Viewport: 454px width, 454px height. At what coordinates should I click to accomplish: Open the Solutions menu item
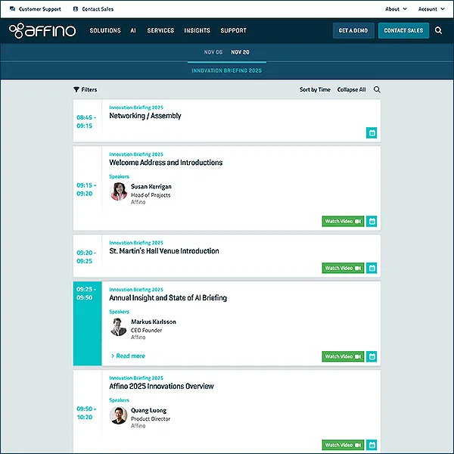pos(105,31)
